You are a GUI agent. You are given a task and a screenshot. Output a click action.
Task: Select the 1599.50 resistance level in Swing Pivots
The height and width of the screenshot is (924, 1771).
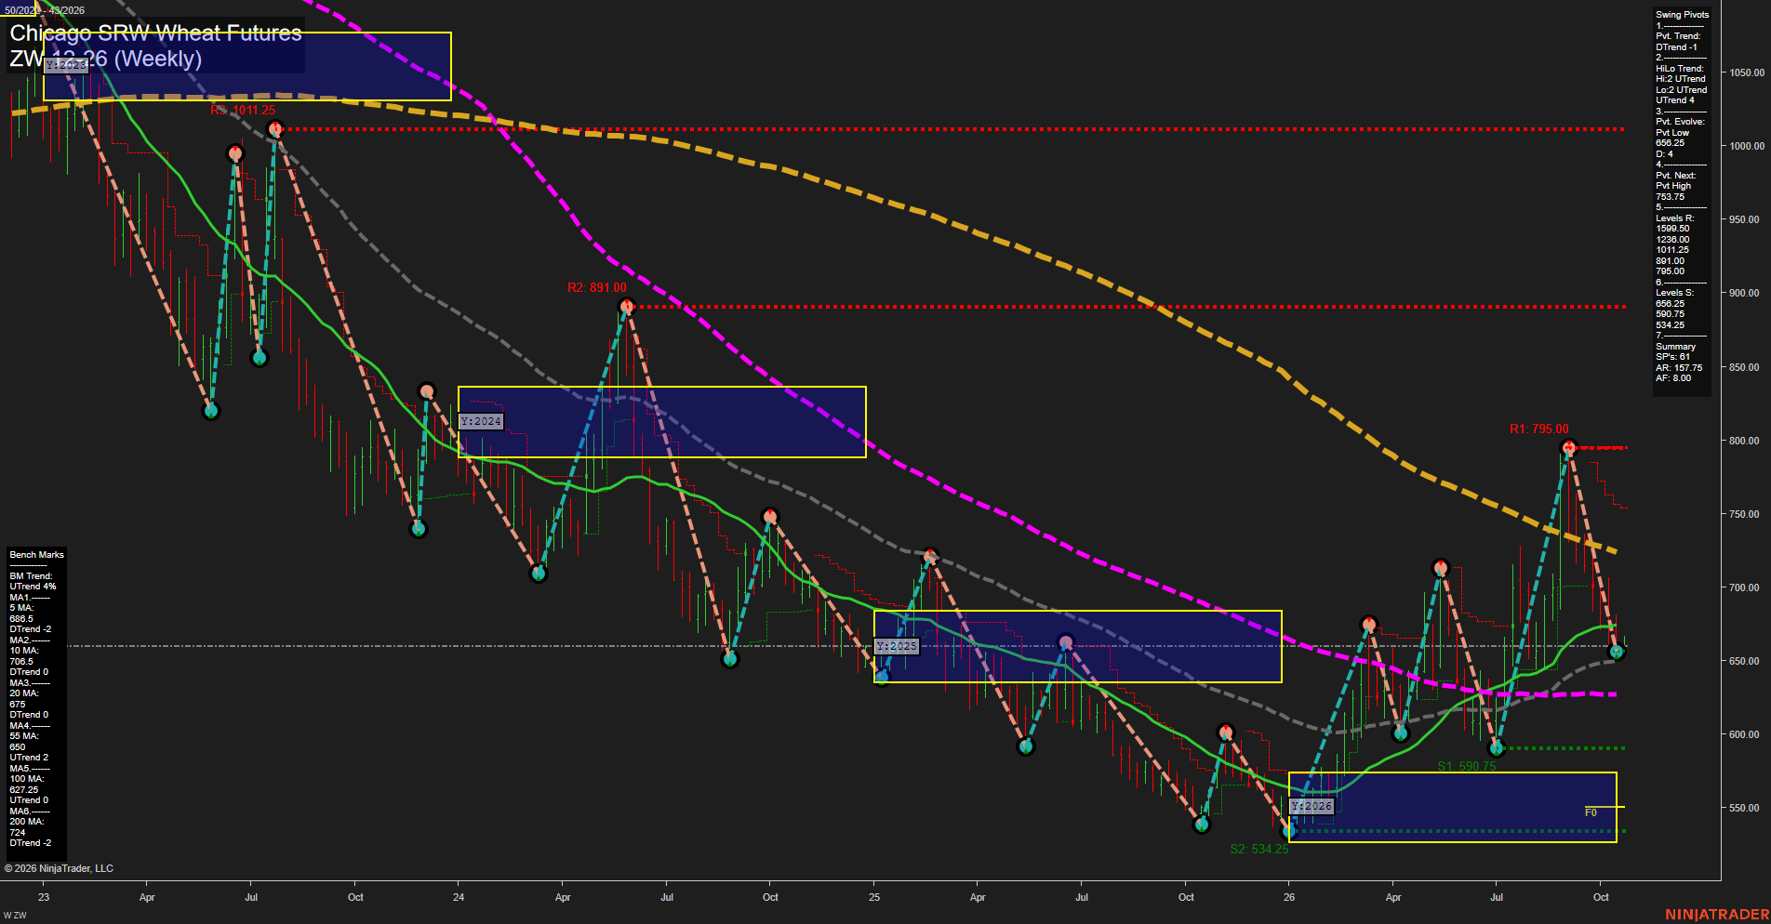(1672, 229)
